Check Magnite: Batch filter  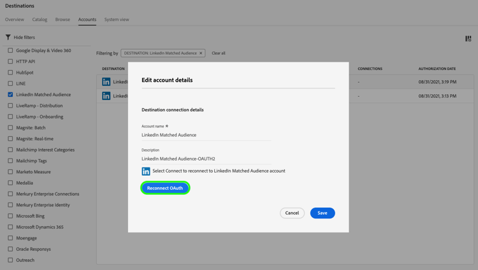click(x=10, y=128)
